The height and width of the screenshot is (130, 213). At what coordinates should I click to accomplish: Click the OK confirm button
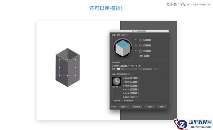click(x=162, y=107)
